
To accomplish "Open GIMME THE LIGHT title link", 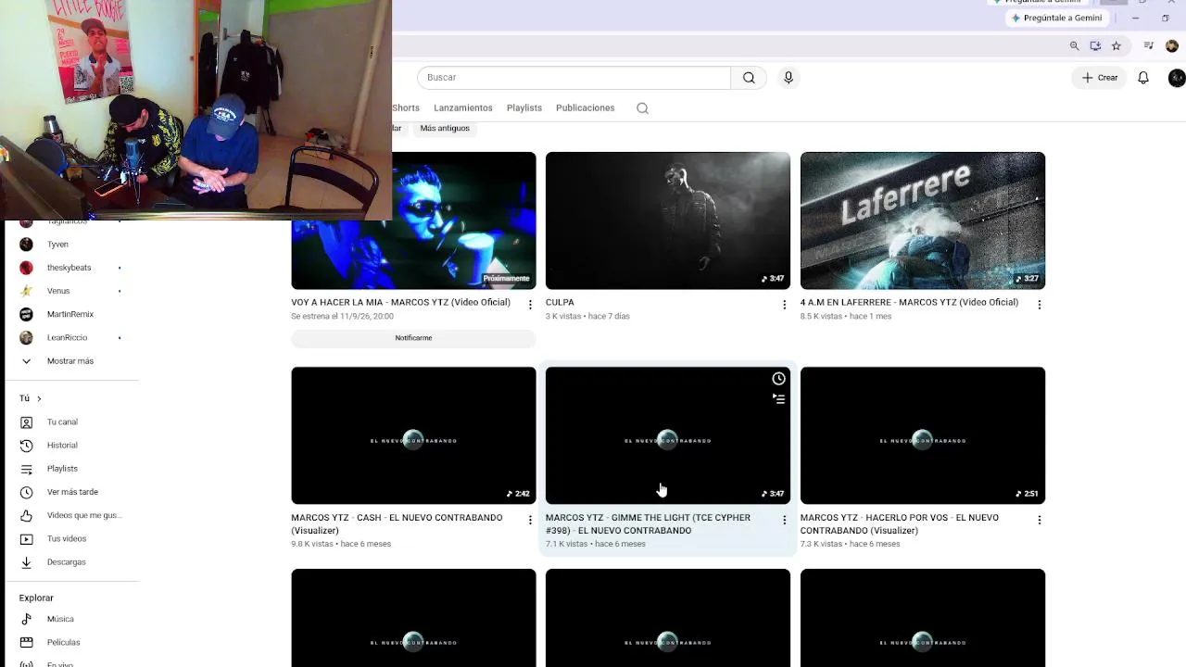I will (x=648, y=524).
